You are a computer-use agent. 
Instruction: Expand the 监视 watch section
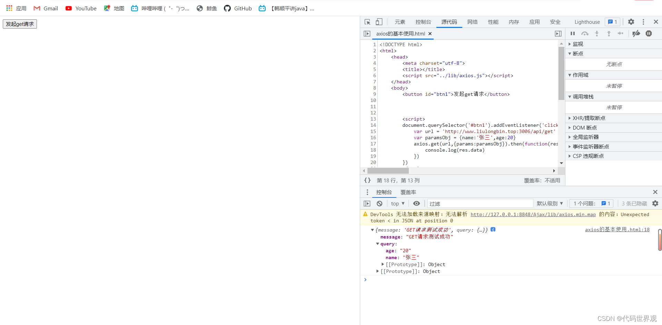click(x=613, y=44)
